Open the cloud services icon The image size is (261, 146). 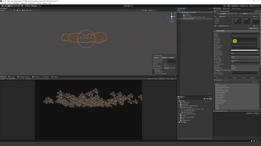pos(228,6)
